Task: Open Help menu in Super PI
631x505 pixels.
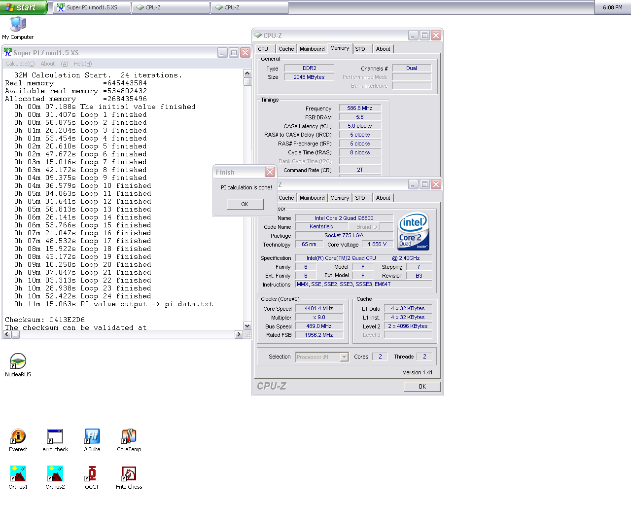Action: tap(83, 64)
